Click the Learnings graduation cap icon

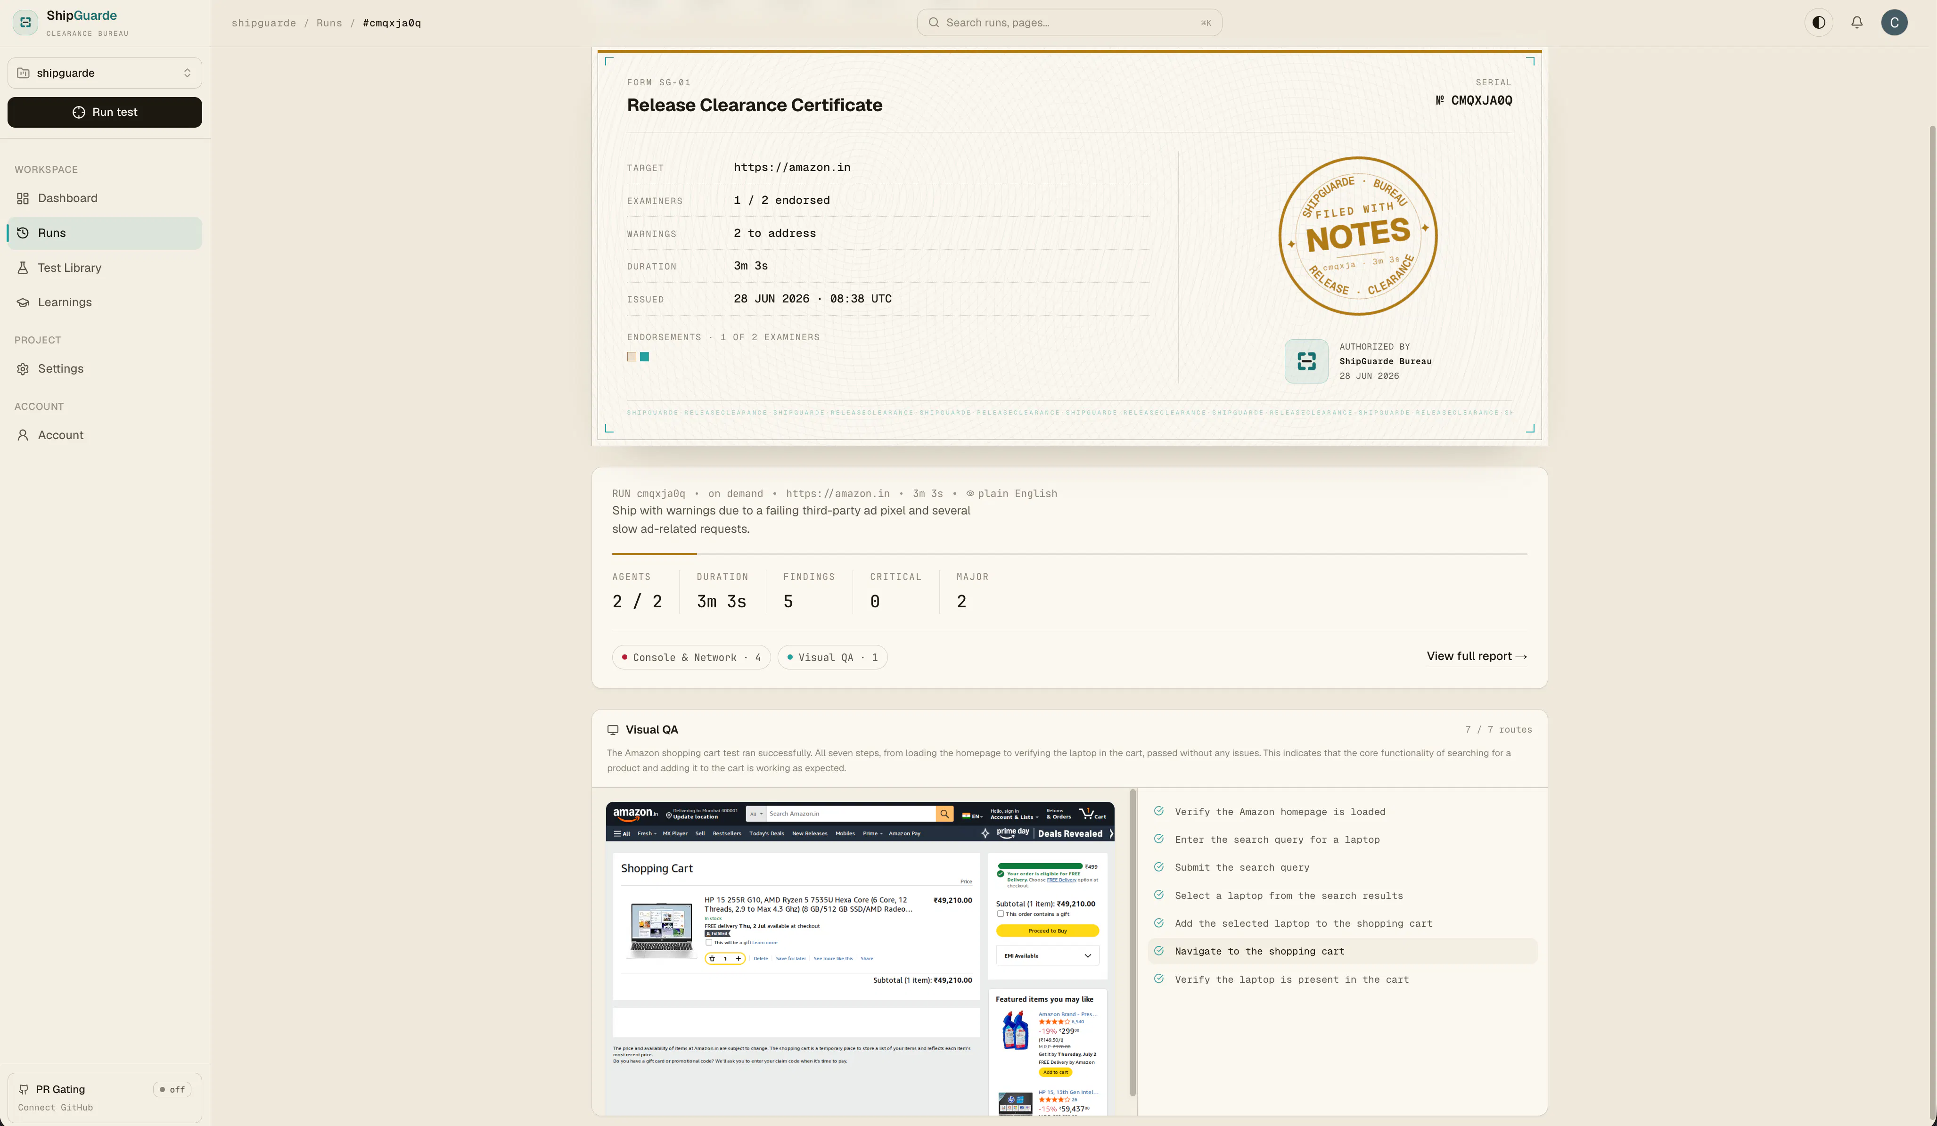pos(23,303)
